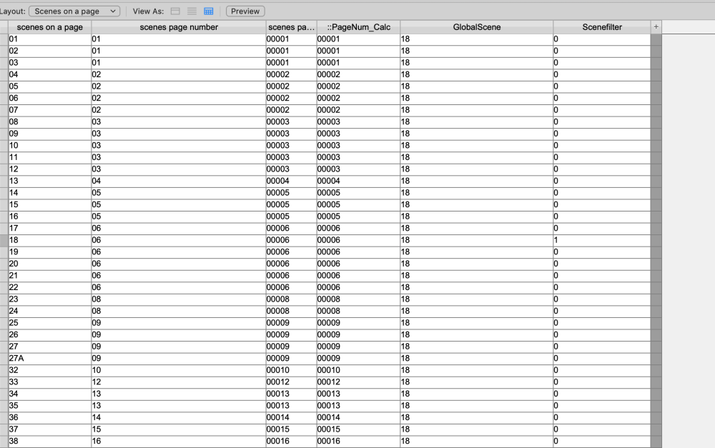Click the current record marker beside row 18
The width and height of the screenshot is (715, 448).
[x=3, y=240]
